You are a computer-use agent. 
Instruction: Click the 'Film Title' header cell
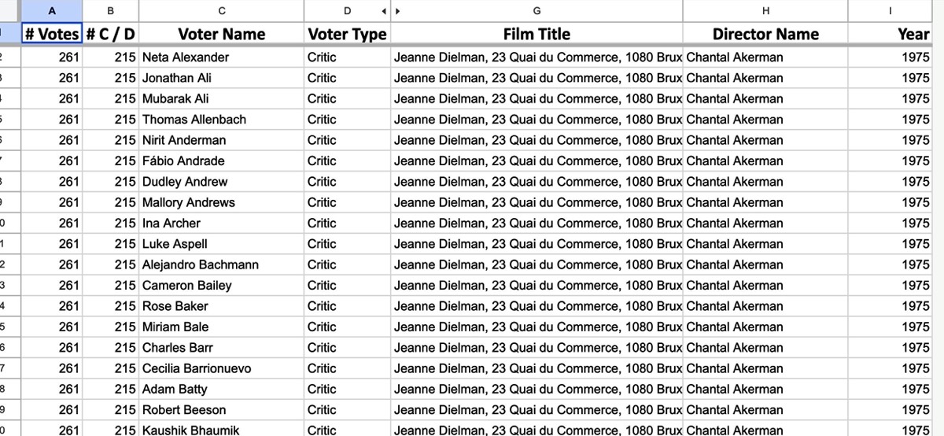[537, 34]
